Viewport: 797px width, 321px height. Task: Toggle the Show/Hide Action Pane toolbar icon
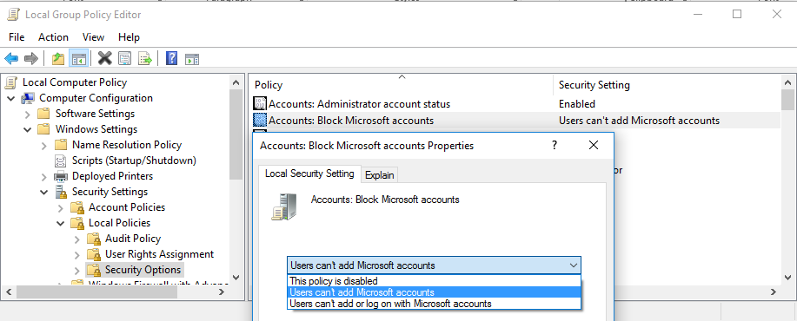pos(191,59)
